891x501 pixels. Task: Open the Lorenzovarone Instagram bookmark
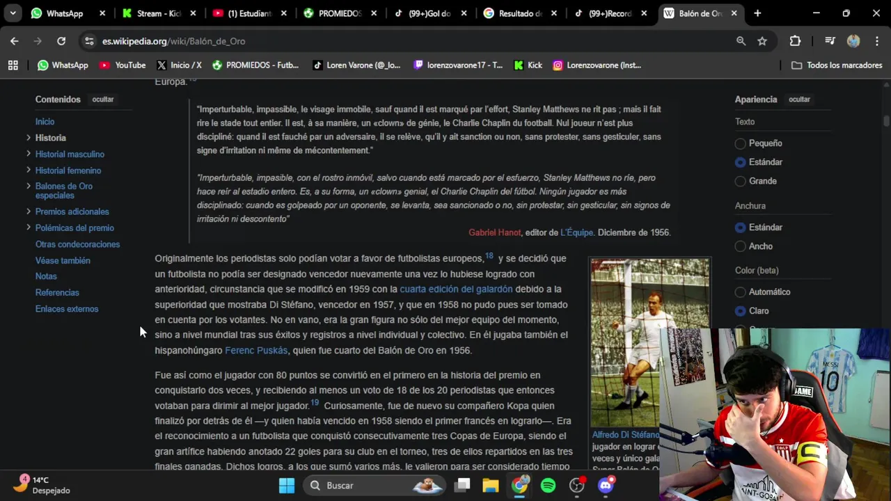click(x=597, y=65)
